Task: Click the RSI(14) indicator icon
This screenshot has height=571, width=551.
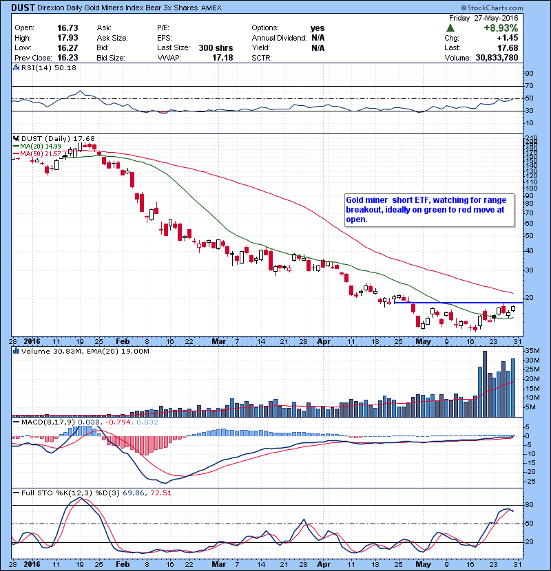Action: pyautogui.click(x=16, y=67)
